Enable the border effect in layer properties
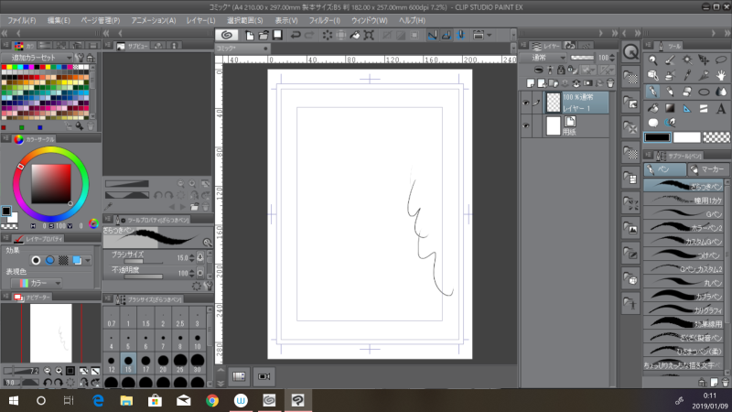This screenshot has width=732, height=412. [38, 261]
